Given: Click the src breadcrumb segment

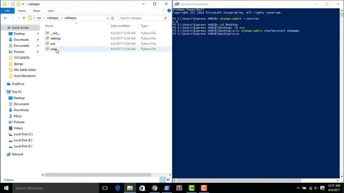Looking at the screenshot, I should click(39, 18).
